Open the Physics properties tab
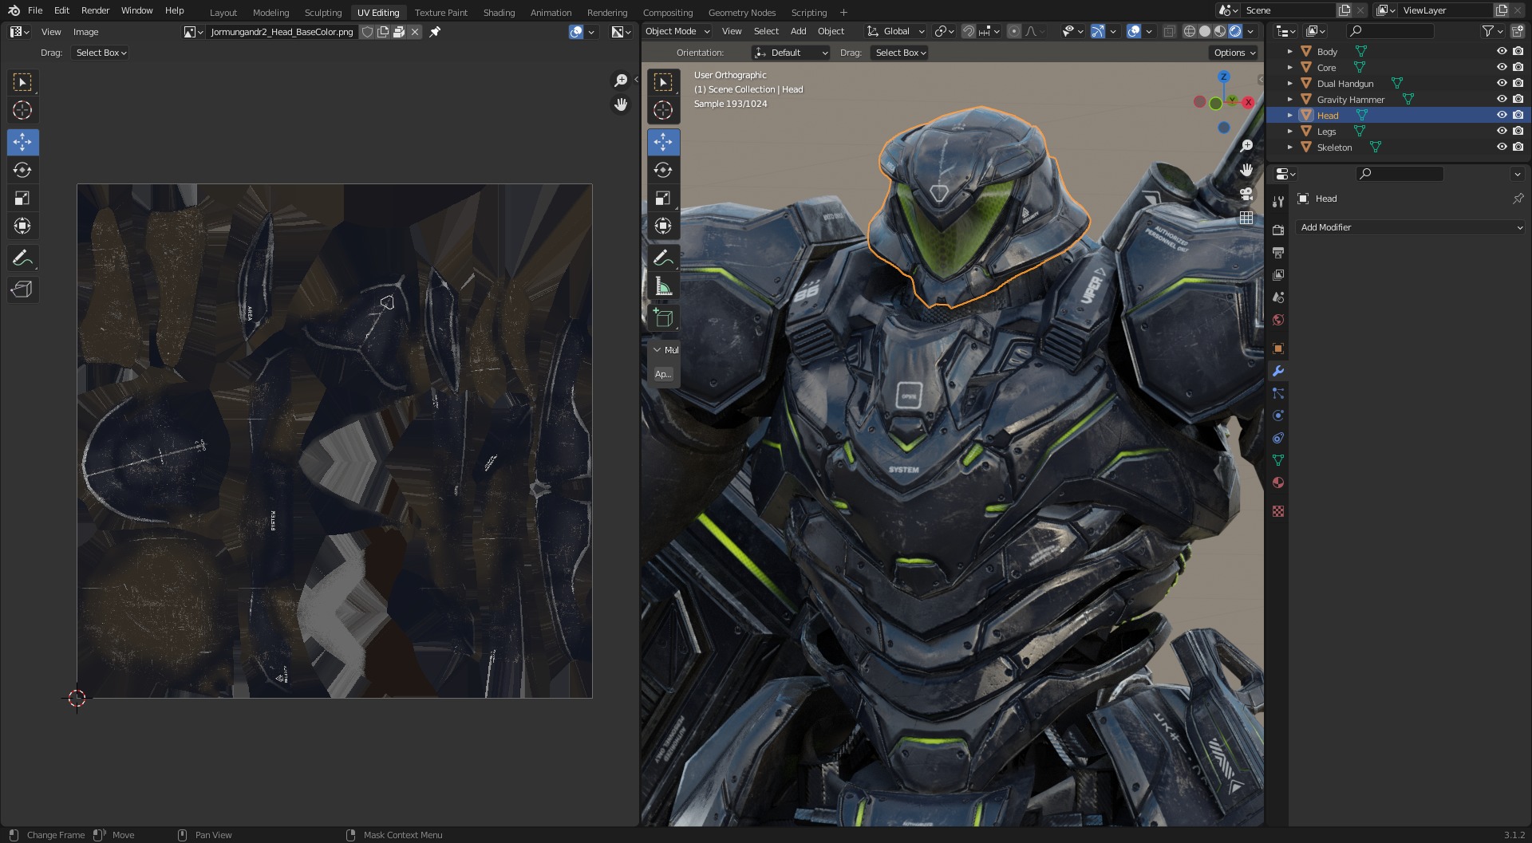1532x843 pixels. click(x=1278, y=416)
